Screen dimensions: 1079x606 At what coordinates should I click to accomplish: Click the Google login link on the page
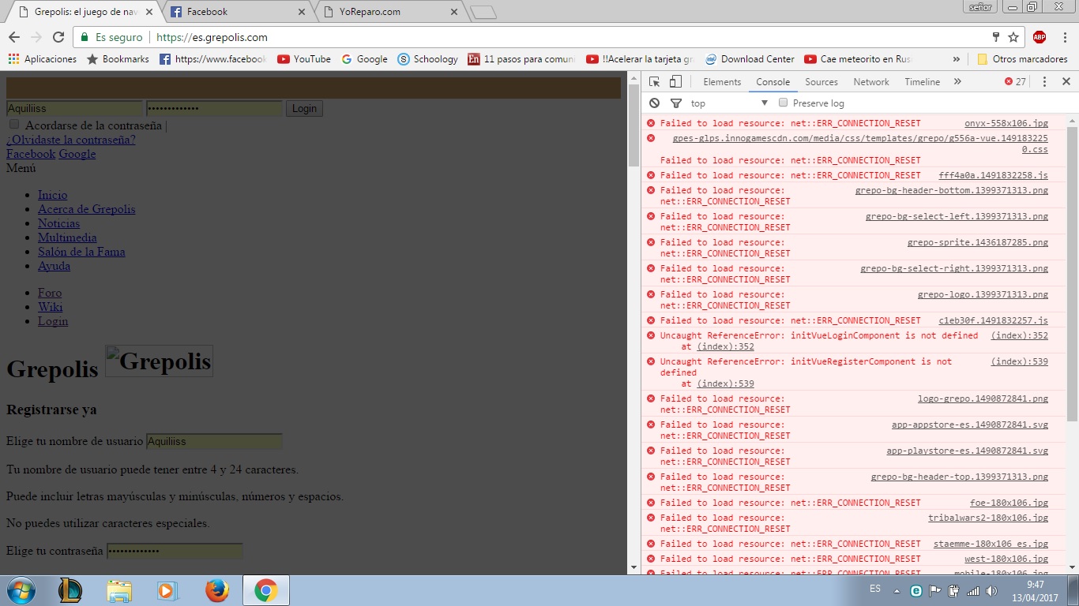(77, 154)
